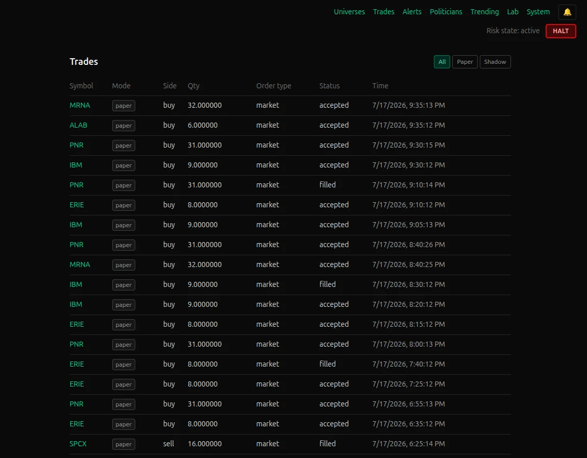Open ERIE symbol at 6:35:12 PM
The height and width of the screenshot is (458, 587).
77,424
